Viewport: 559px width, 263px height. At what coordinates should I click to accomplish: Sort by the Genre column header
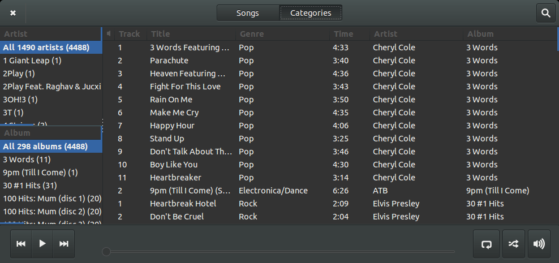(x=282, y=34)
